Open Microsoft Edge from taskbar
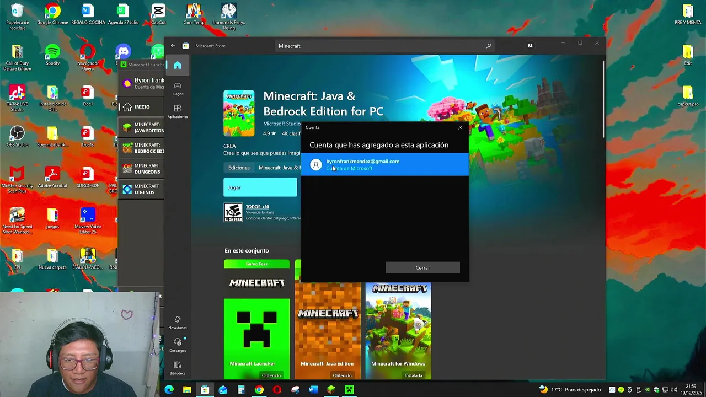 pos(169,390)
